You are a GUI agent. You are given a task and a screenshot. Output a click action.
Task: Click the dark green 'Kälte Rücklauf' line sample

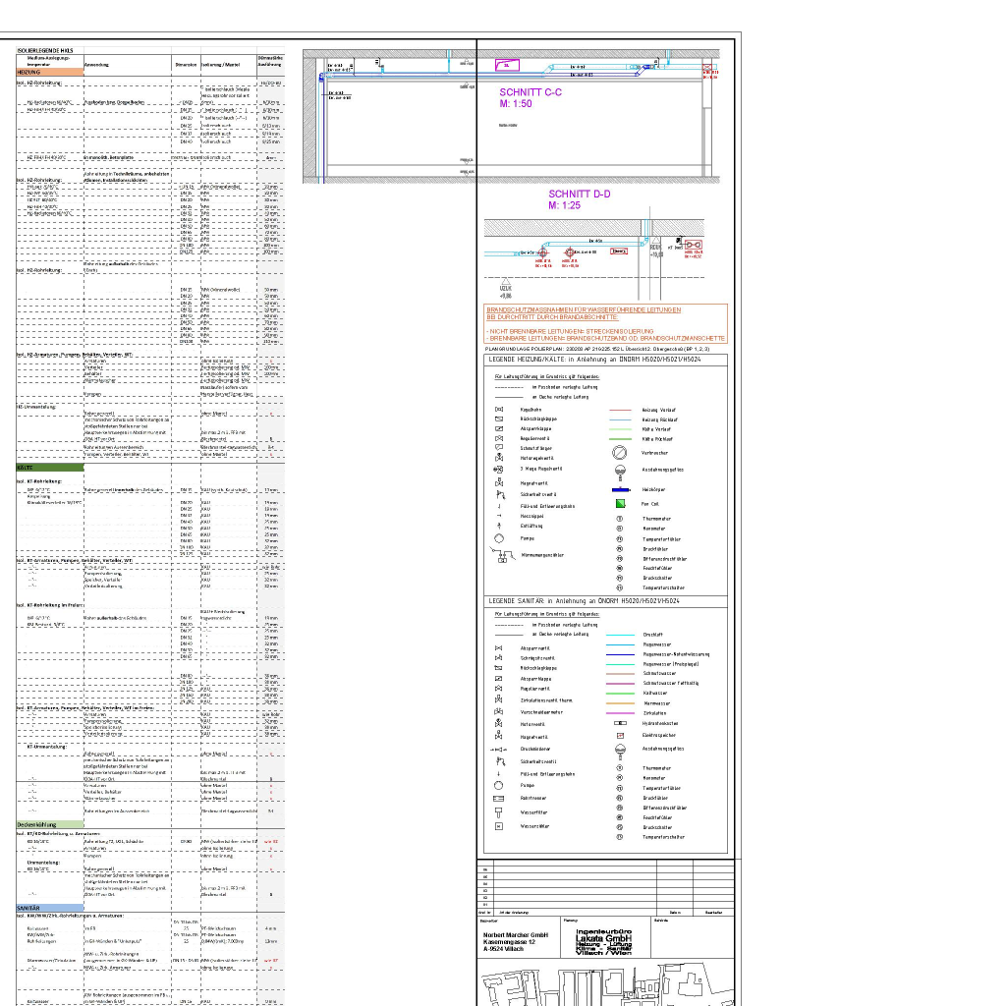point(621,439)
